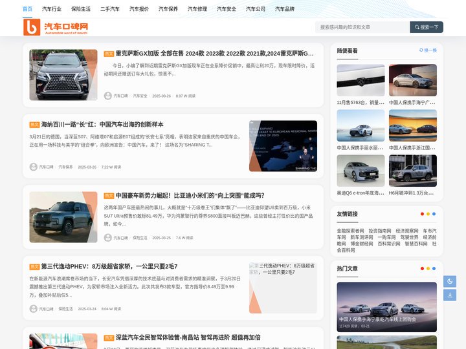The image size is (466, 349).
Task: Click 保险生活 tag under 中国豪车 article
Action: coord(140,238)
